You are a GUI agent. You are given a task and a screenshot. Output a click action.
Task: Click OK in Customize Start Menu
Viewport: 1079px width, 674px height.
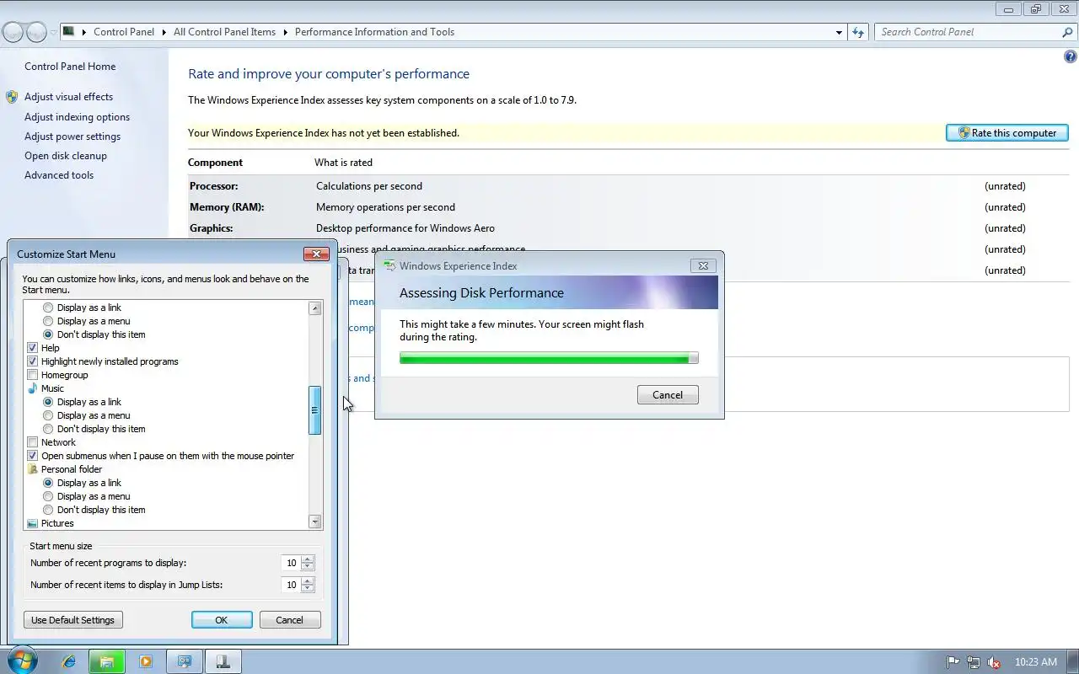pyautogui.click(x=222, y=620)
